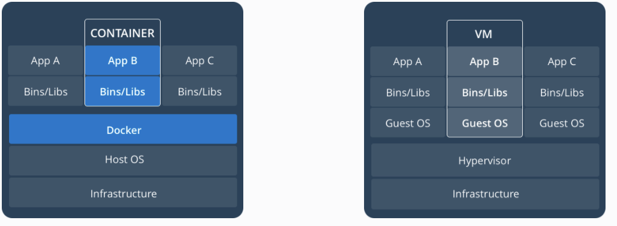
Task: Select App A in the container diagram
Action: point(46,60)
